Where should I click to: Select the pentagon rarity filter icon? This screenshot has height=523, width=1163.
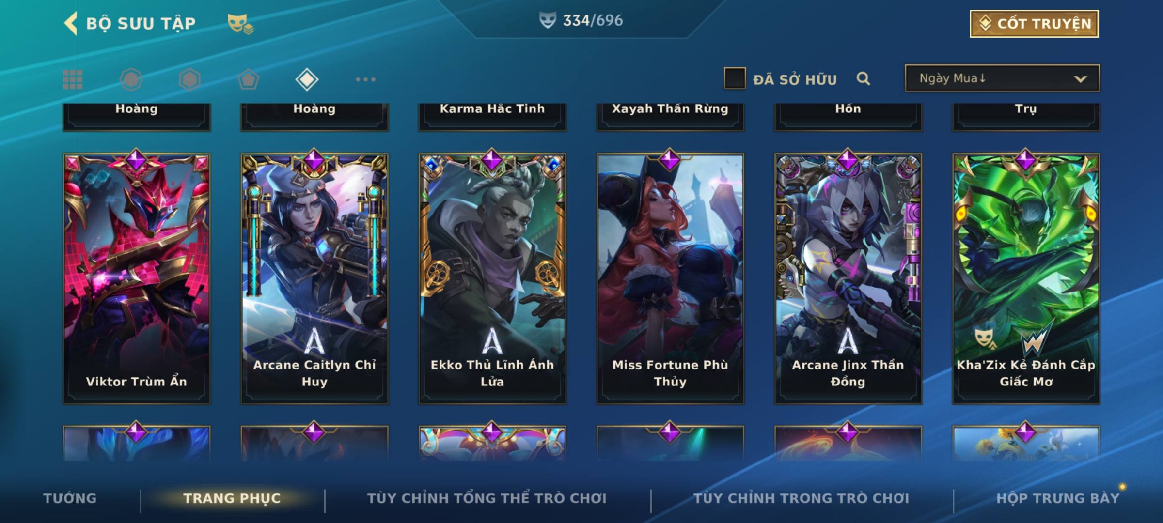point(248,79)
